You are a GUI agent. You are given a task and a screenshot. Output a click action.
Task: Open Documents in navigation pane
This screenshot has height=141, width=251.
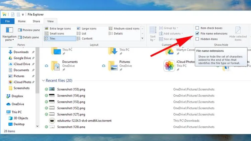21,70
